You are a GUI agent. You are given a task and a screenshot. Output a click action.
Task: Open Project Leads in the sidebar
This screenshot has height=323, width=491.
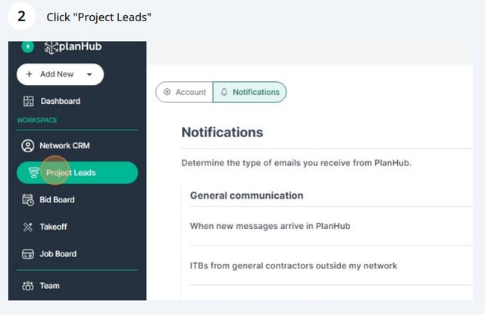[x=77, y=173]
